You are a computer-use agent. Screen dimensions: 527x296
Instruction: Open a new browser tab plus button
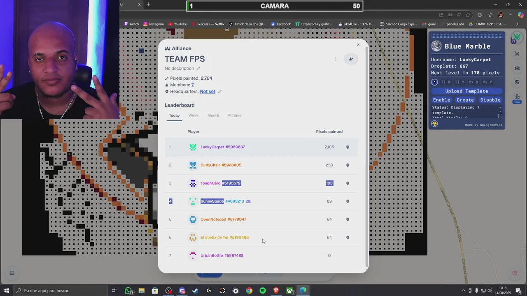point(148,5)
